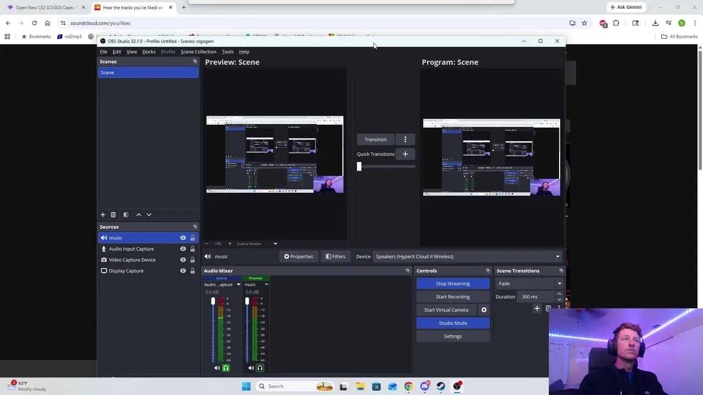Click Start Virtual Camera
This screenshot has height=395, width=703.
(x=446, y=310)
